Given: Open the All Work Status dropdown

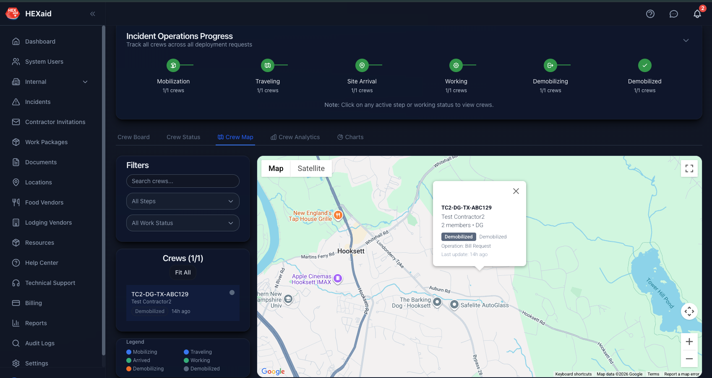Looking at the screenshot, I should [x=183, y=223].
